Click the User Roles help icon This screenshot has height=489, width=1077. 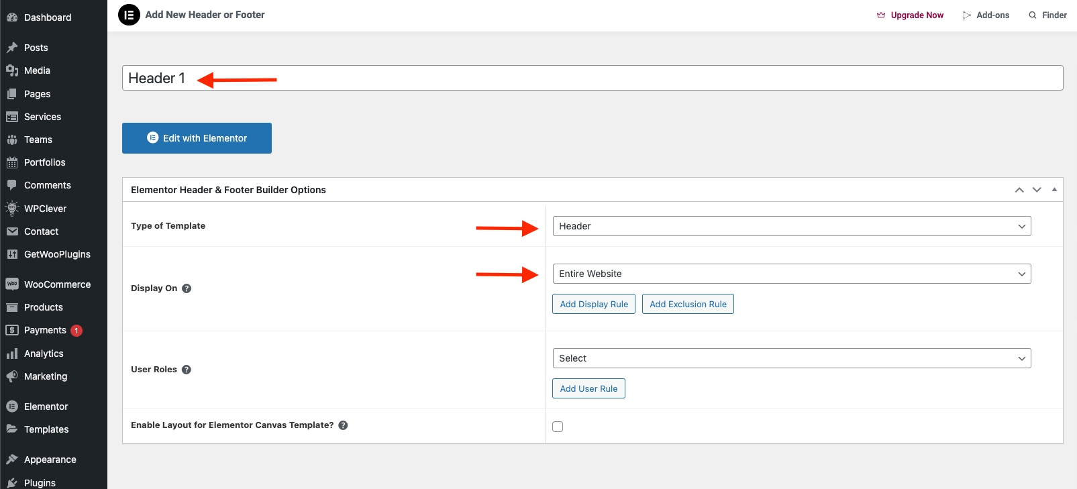tap(187, 370)
